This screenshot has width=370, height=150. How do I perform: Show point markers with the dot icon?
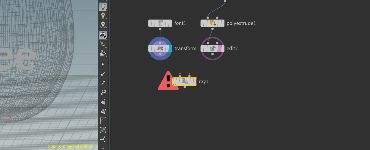(103, 64)
